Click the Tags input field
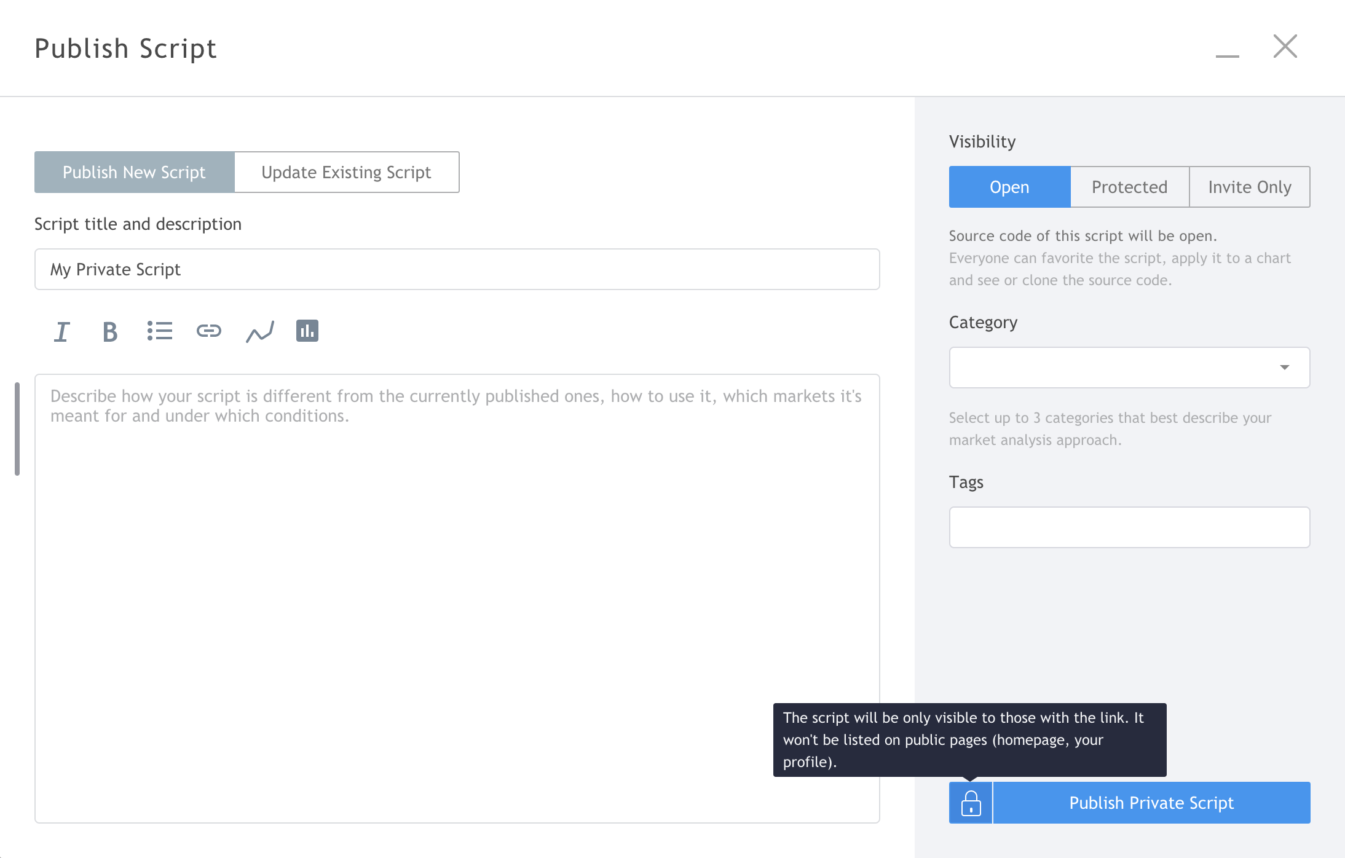Screen dimensions: 1345x858 click(1129, 527)
